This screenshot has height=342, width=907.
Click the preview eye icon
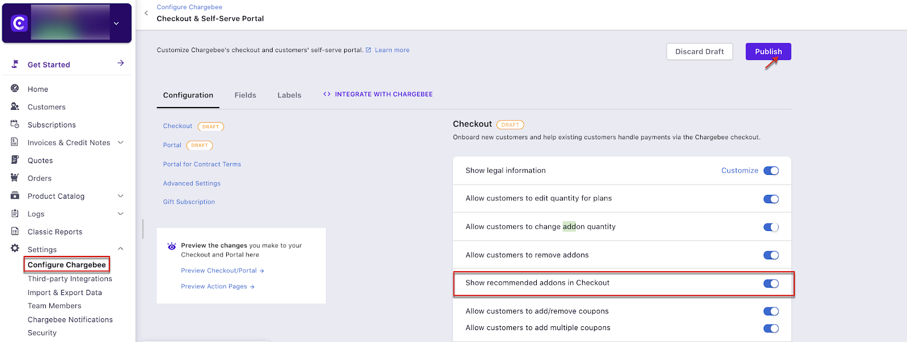(x=172, y=246)
